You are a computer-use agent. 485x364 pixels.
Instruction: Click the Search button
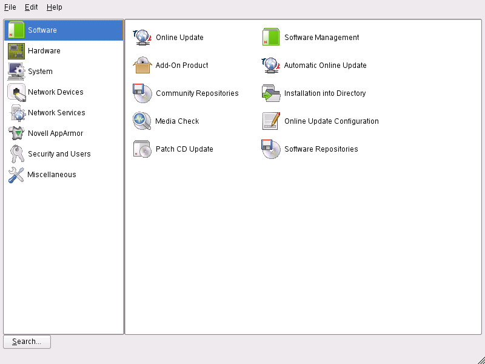26,342
